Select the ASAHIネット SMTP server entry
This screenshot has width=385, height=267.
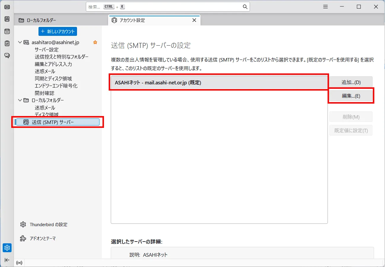[x=219, y=82]
